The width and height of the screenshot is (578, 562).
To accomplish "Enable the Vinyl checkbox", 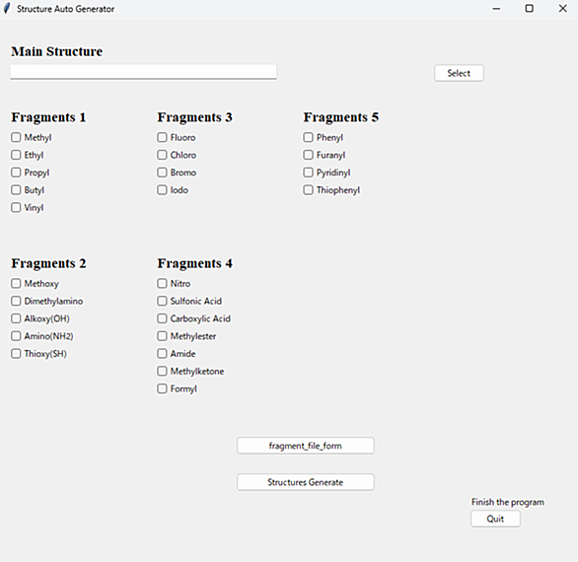I will 16,207.
